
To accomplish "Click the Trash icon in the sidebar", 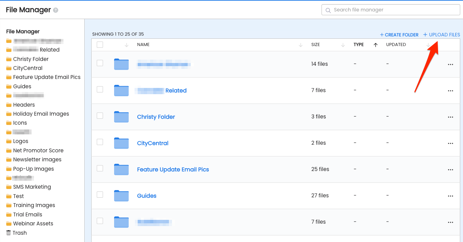I will 9,233.
